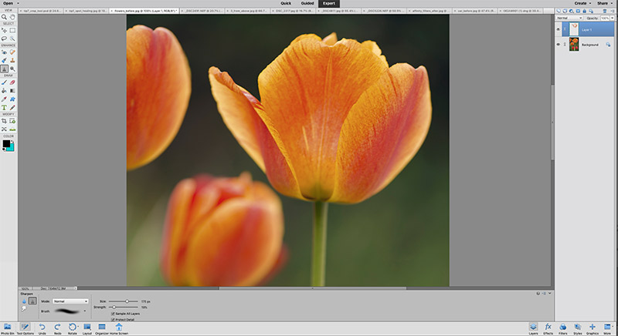This screenshot has width=618, height=336.
Task: Toggle visibility of the Background layer
Action: (x=558, y=45)
